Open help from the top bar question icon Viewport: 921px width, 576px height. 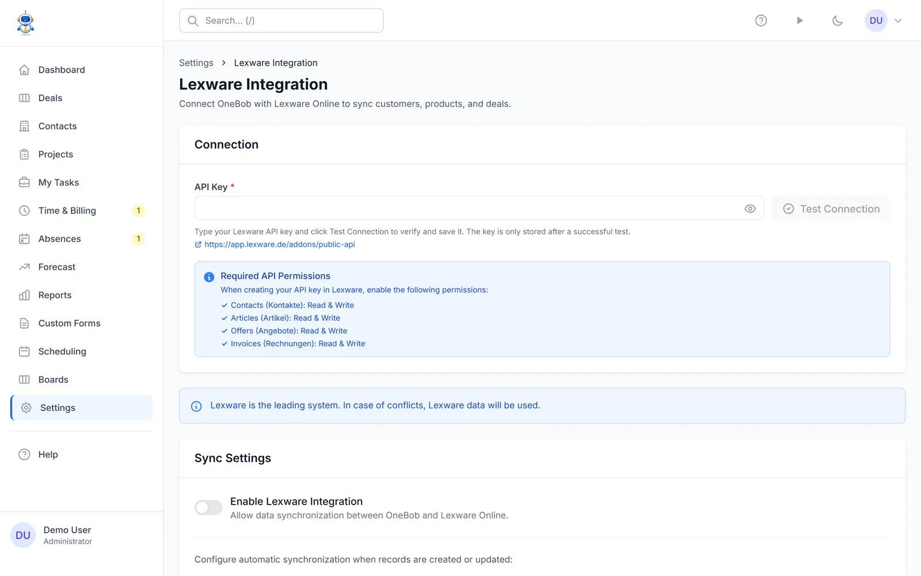click(761, 21)
